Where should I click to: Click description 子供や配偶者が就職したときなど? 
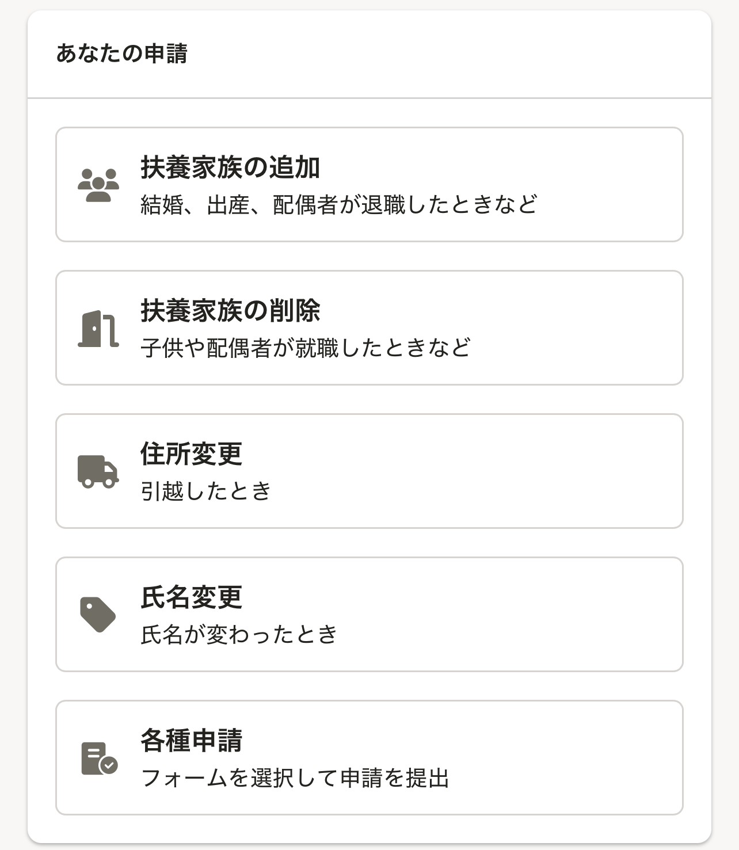(306, 348)
